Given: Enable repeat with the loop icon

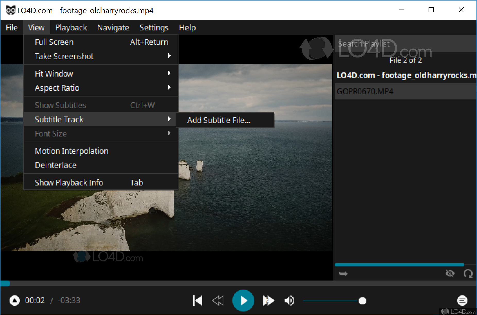Looking at the screenshot, I should tap(468, 273).
